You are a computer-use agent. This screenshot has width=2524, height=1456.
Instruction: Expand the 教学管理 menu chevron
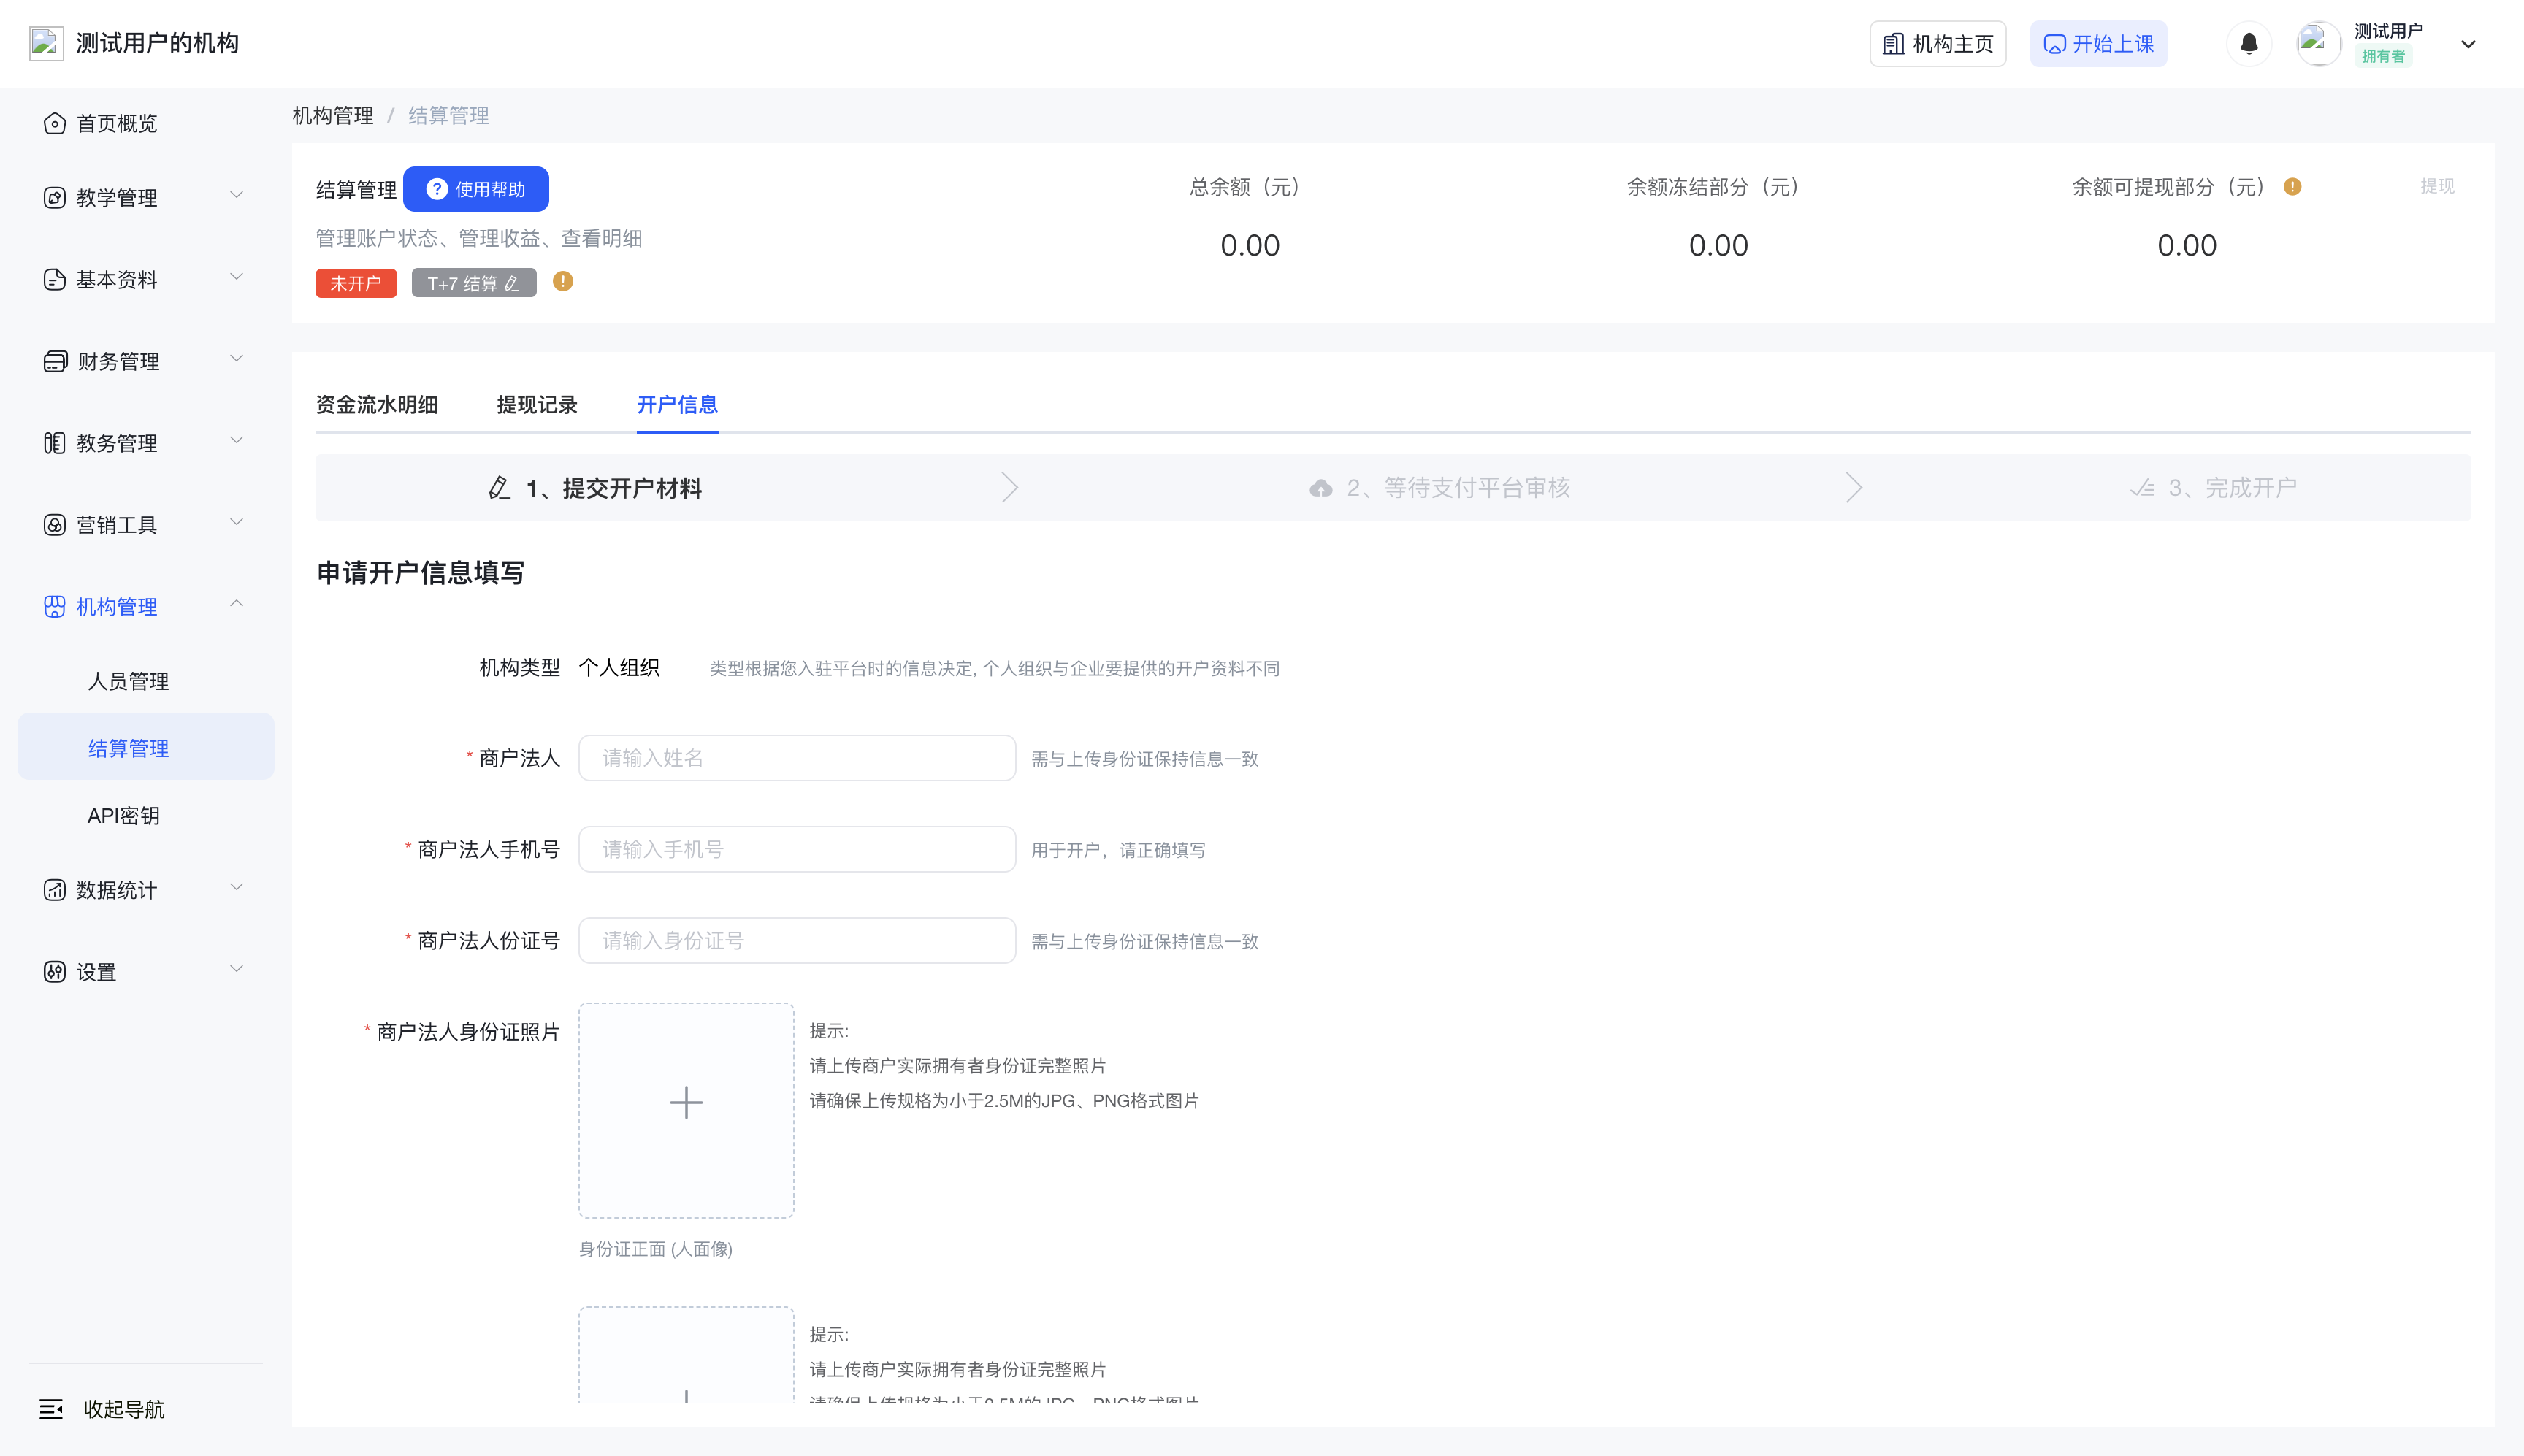coord(236,195)
